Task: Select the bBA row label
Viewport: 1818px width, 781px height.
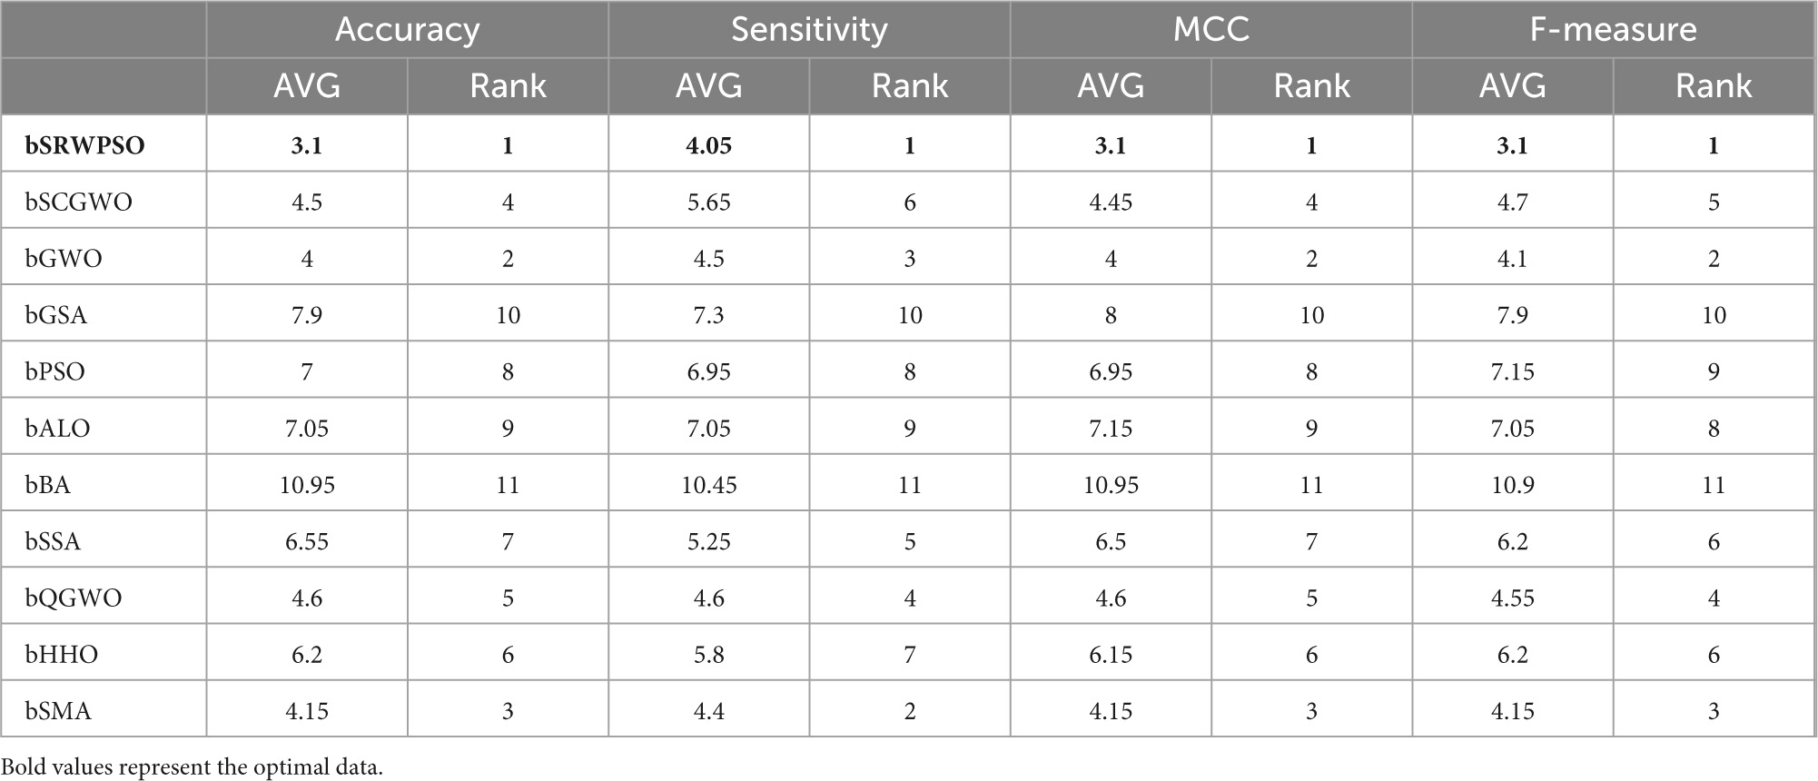Action: click(x=48, y=485)
